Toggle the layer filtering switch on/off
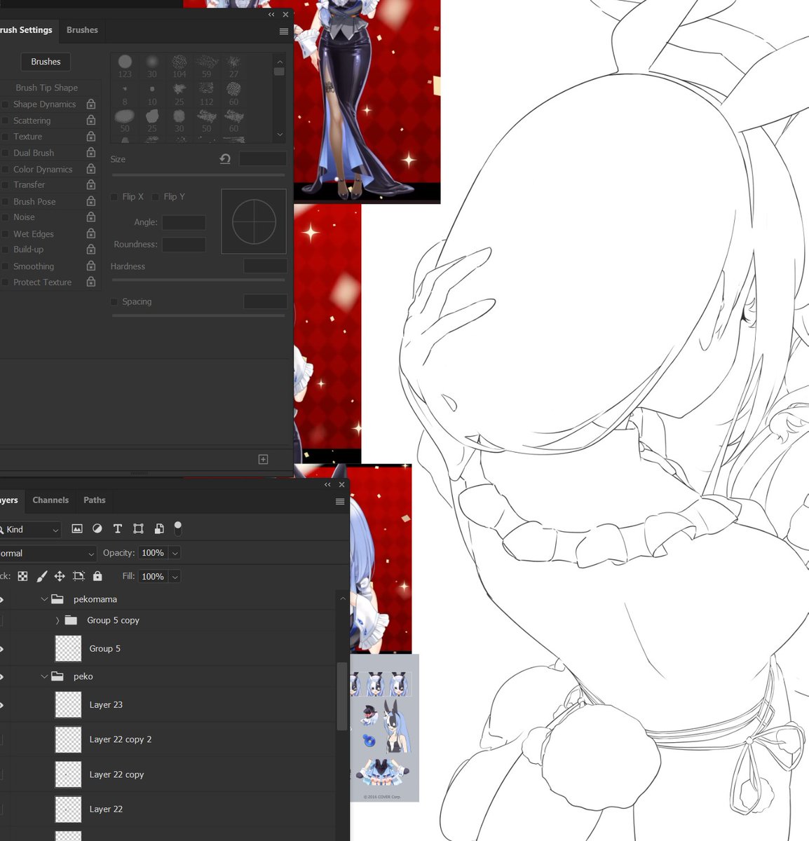Image resolution: width=809 pixels, height=841 pixels. tap(178, 527)
